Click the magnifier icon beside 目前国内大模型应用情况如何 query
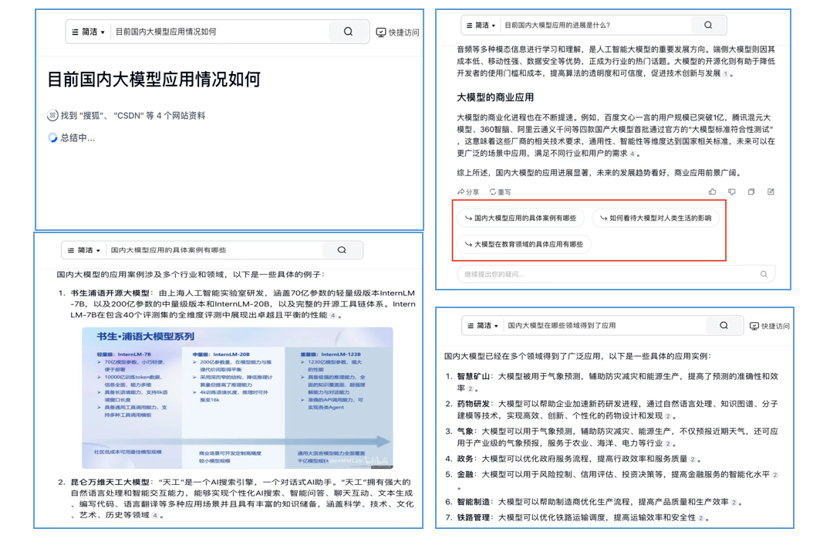The width and height of the screenshot is (813, 556). pyautogui.click(x=349, y=32)
